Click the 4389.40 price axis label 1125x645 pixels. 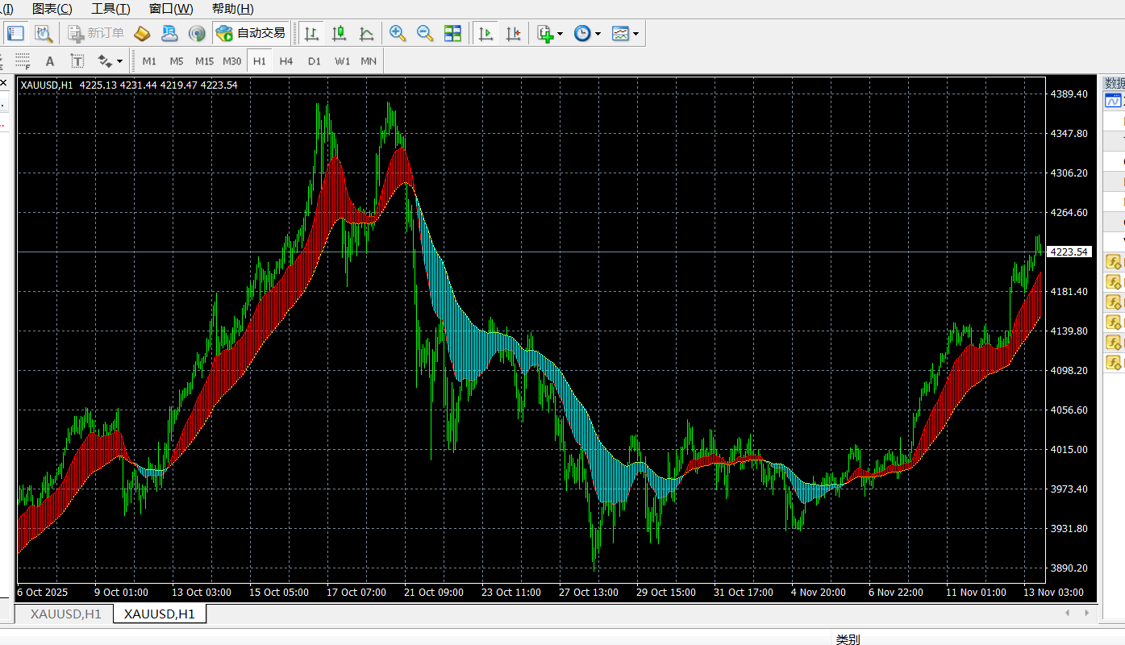[x=1069, y=94]
